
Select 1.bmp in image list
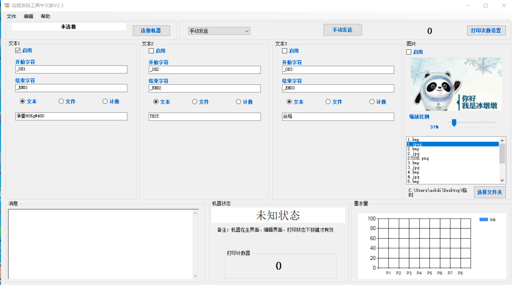(453, 140)
